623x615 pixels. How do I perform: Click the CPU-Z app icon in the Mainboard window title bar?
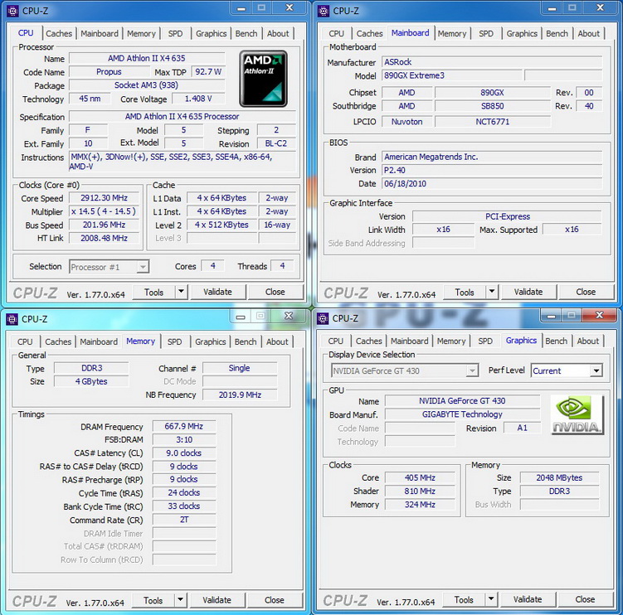(324, 11)
